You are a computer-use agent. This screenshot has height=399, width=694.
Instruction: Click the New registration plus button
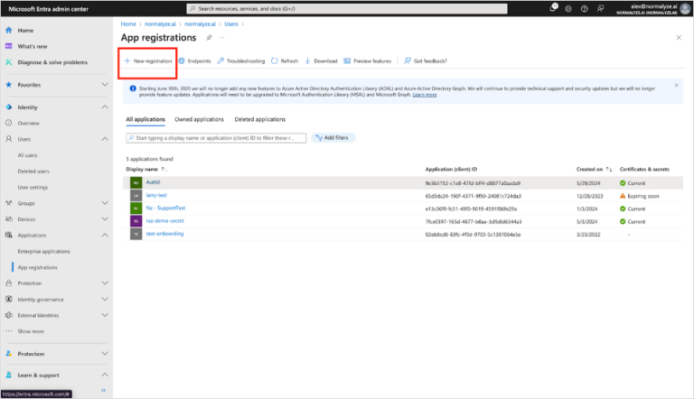pos(127,61)
